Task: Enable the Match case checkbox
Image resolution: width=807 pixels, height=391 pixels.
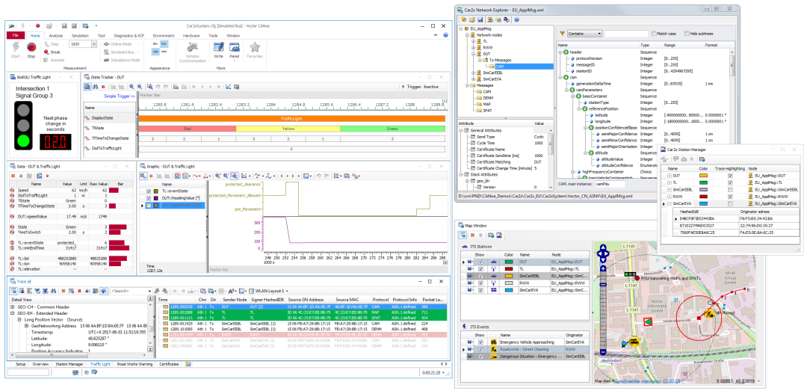Action: click(652, 34)
